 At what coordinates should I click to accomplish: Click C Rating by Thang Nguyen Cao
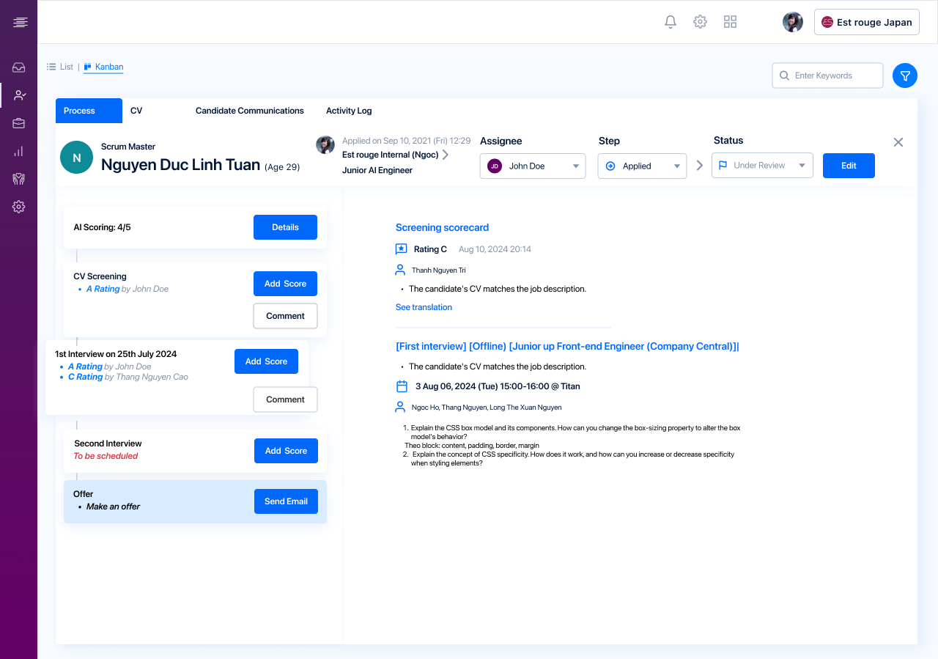click(x=128, y=377)
